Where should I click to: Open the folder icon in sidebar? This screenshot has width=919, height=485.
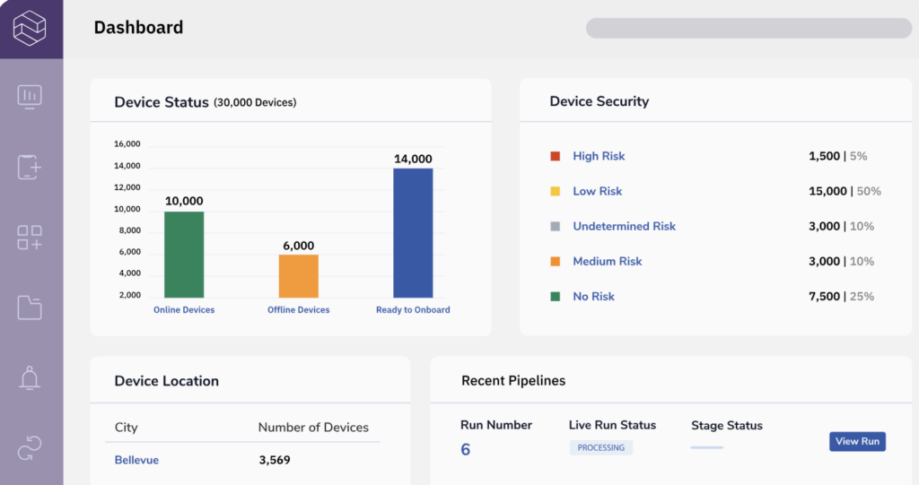tap(30, 307)
